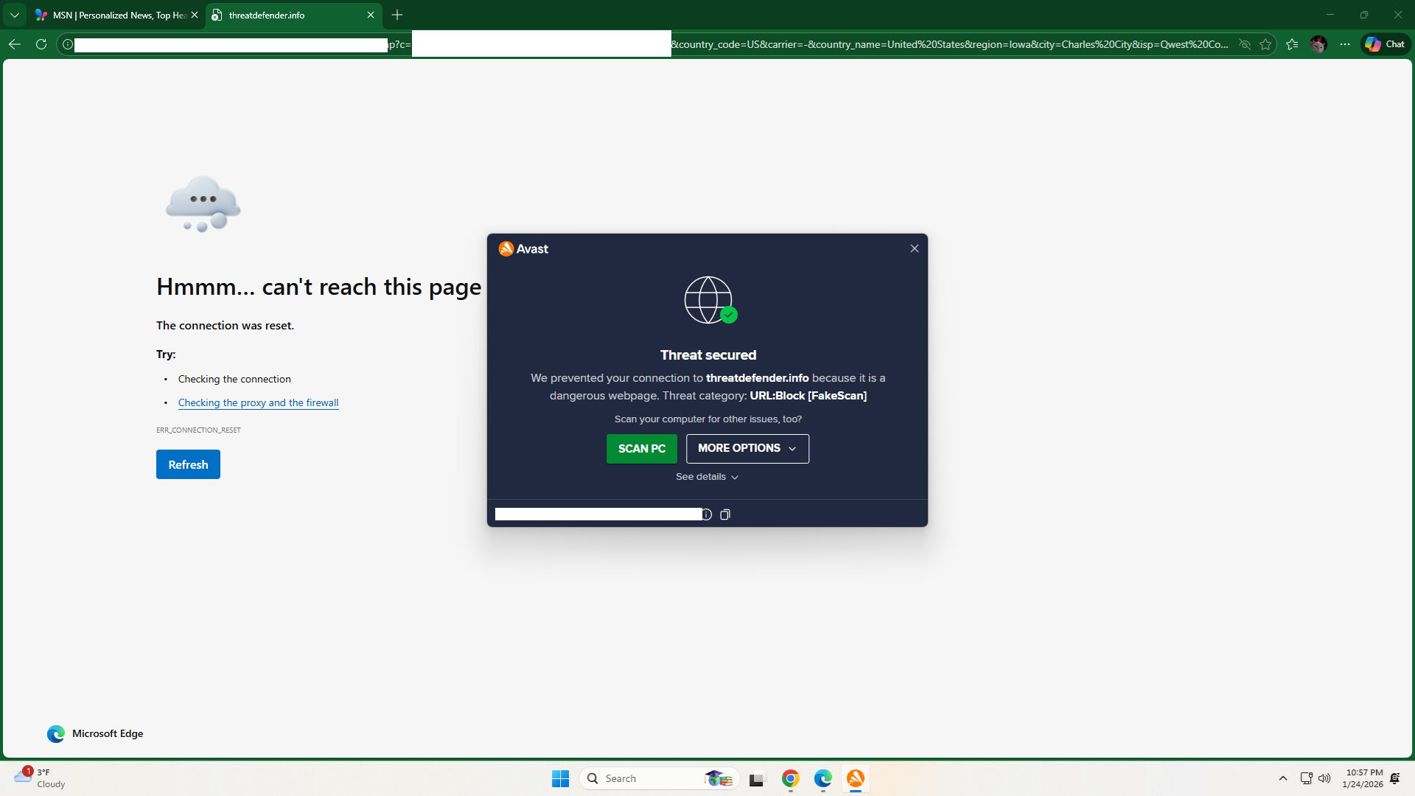Image resolution: width=1415 pixels, height=796 pixels.
Task: Open the notification bell icon
Action: (x=1395, y=778)
